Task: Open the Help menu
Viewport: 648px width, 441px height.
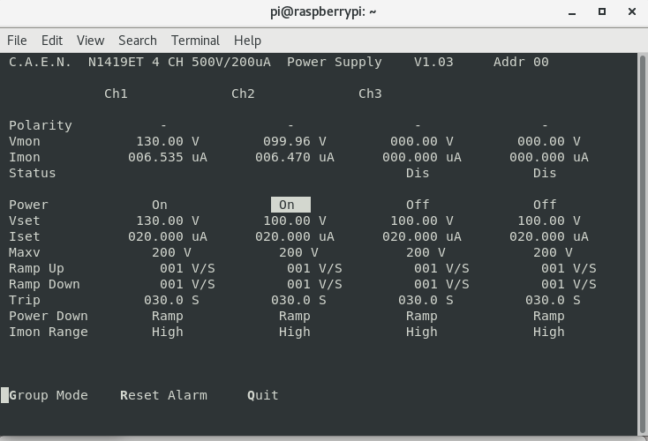Action: point(247,41)
